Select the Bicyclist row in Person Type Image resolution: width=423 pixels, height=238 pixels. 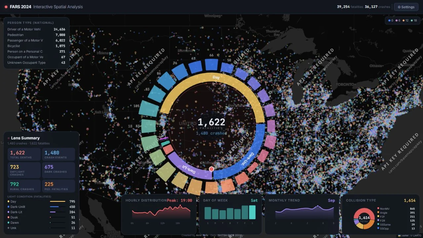tap(36, 46)
